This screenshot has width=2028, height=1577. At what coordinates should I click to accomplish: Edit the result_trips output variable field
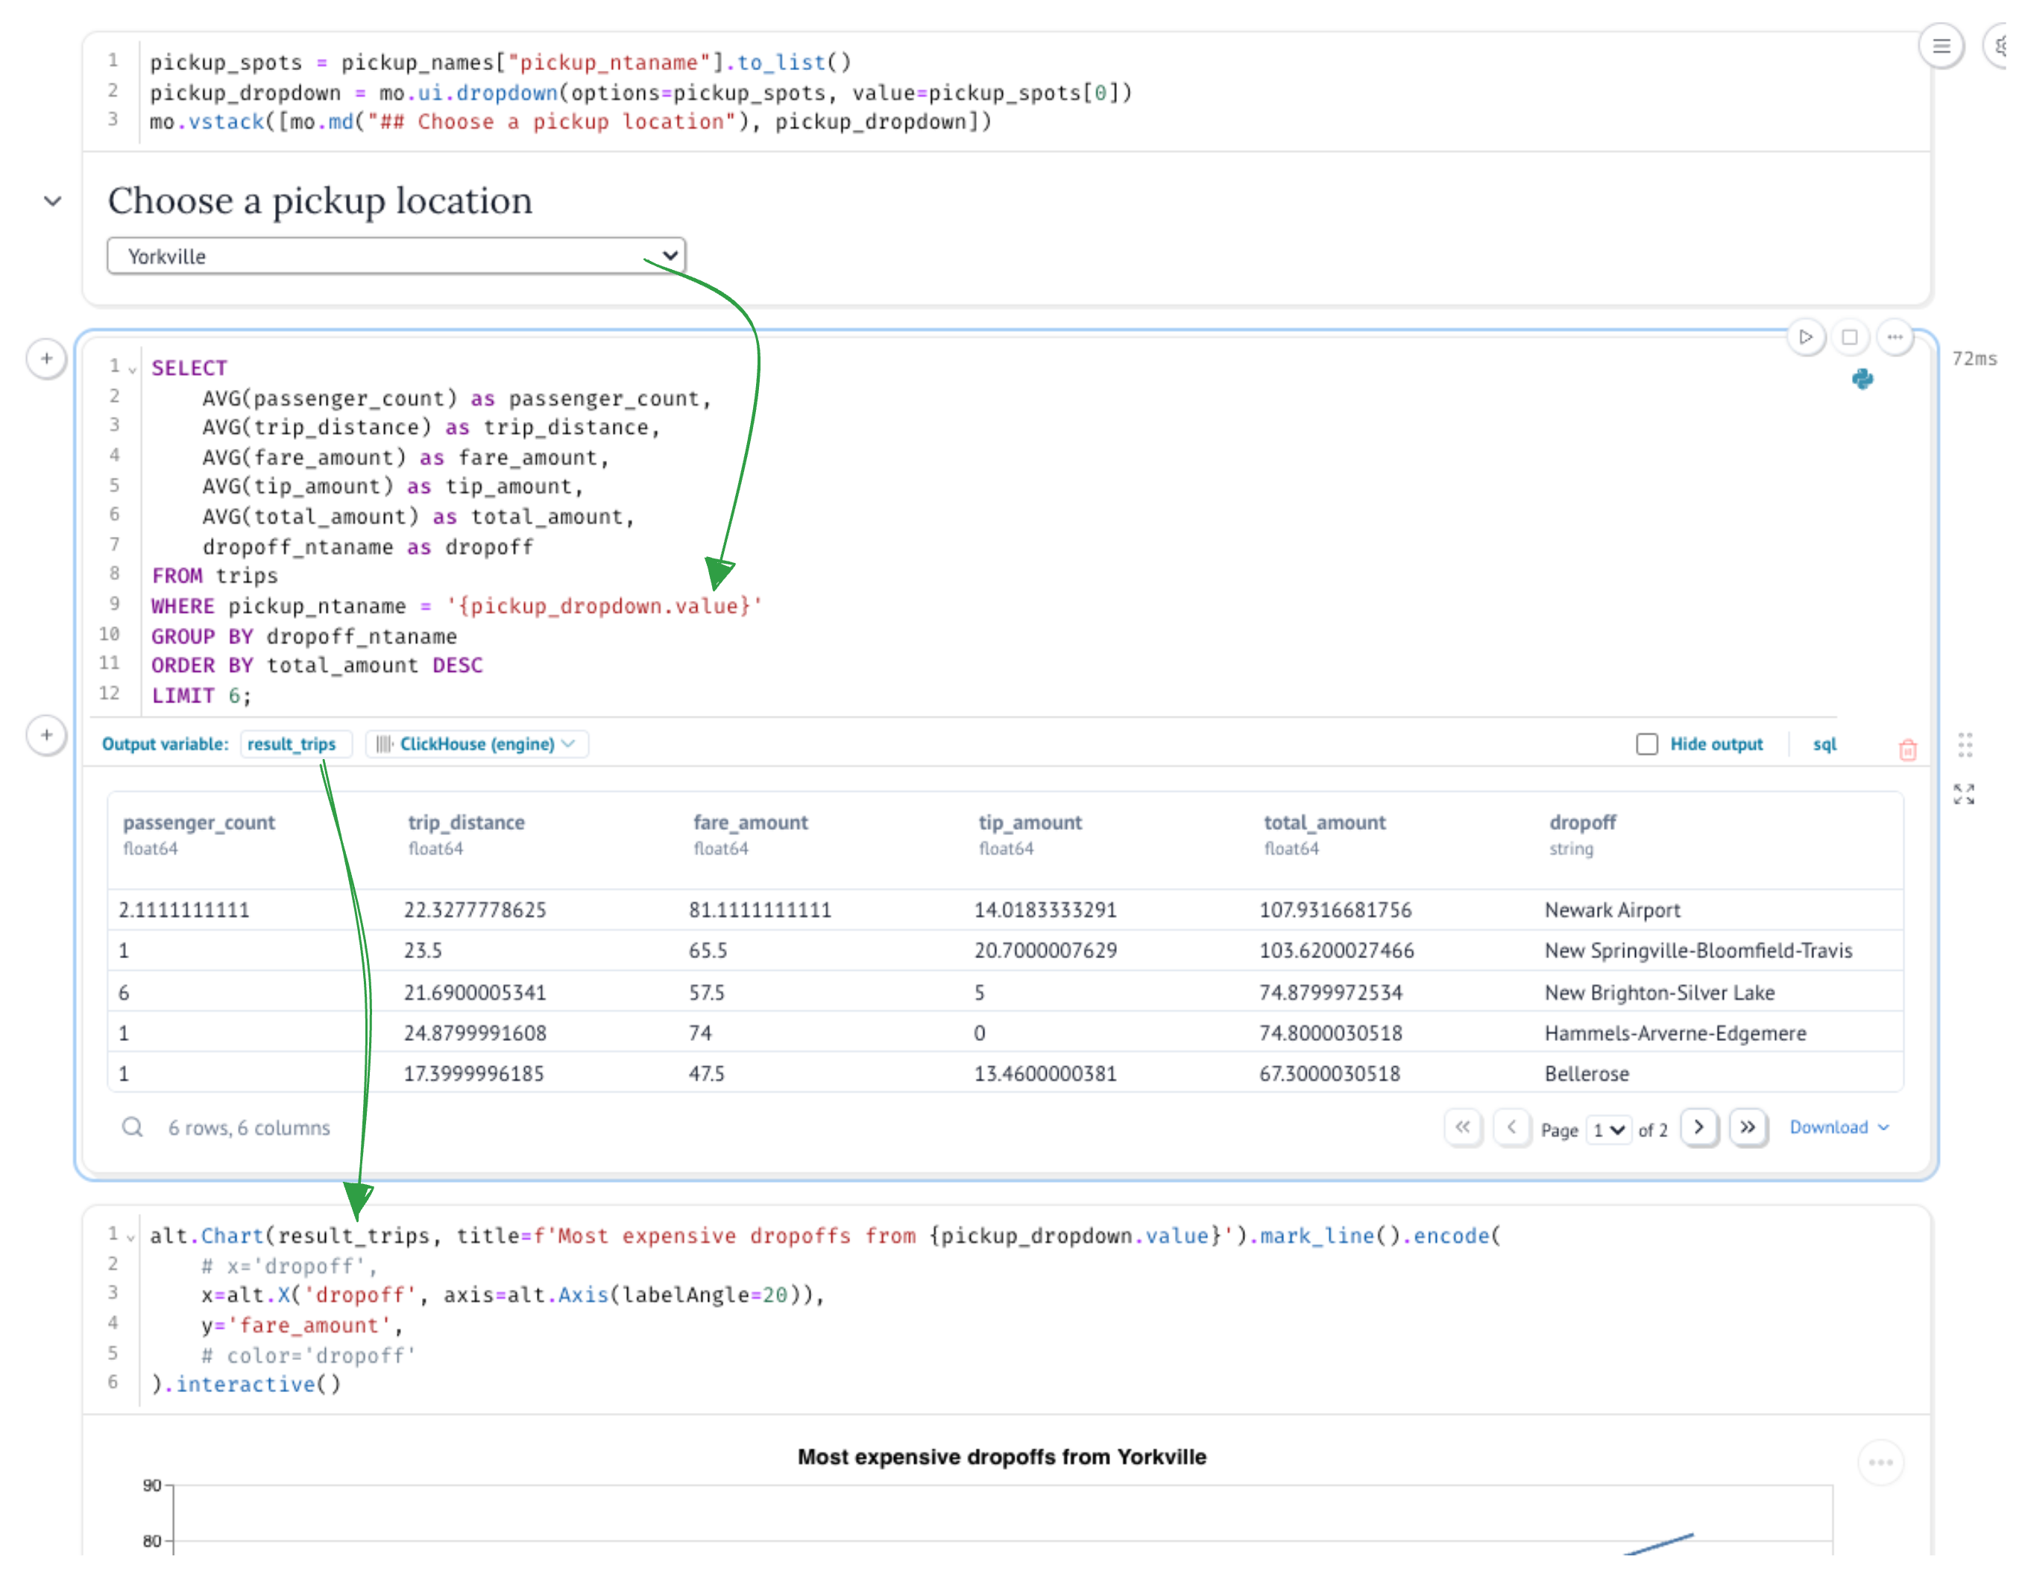click(x=295, y=744)
